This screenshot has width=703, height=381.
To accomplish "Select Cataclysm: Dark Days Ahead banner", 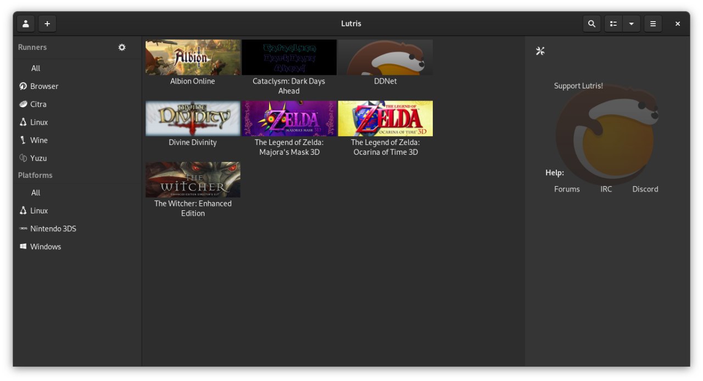I will 289,57.
